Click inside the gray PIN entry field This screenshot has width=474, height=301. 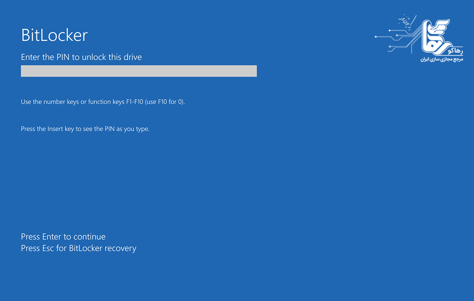[139, 71]
